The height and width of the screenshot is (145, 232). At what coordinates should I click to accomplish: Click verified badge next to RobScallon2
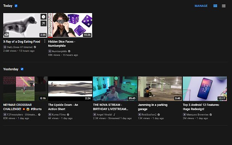[159, 115]
